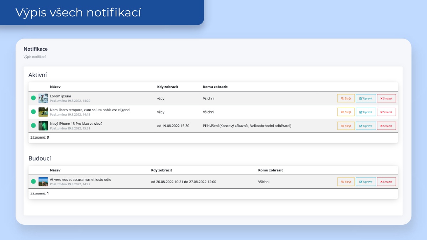Click 'Posl. změna 19.8.2022, 14:20' text
427x240 pixels.
[x=70, y=101]
